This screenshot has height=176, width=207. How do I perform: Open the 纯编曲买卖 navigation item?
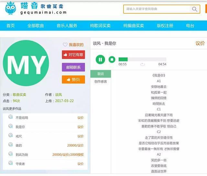134,26
